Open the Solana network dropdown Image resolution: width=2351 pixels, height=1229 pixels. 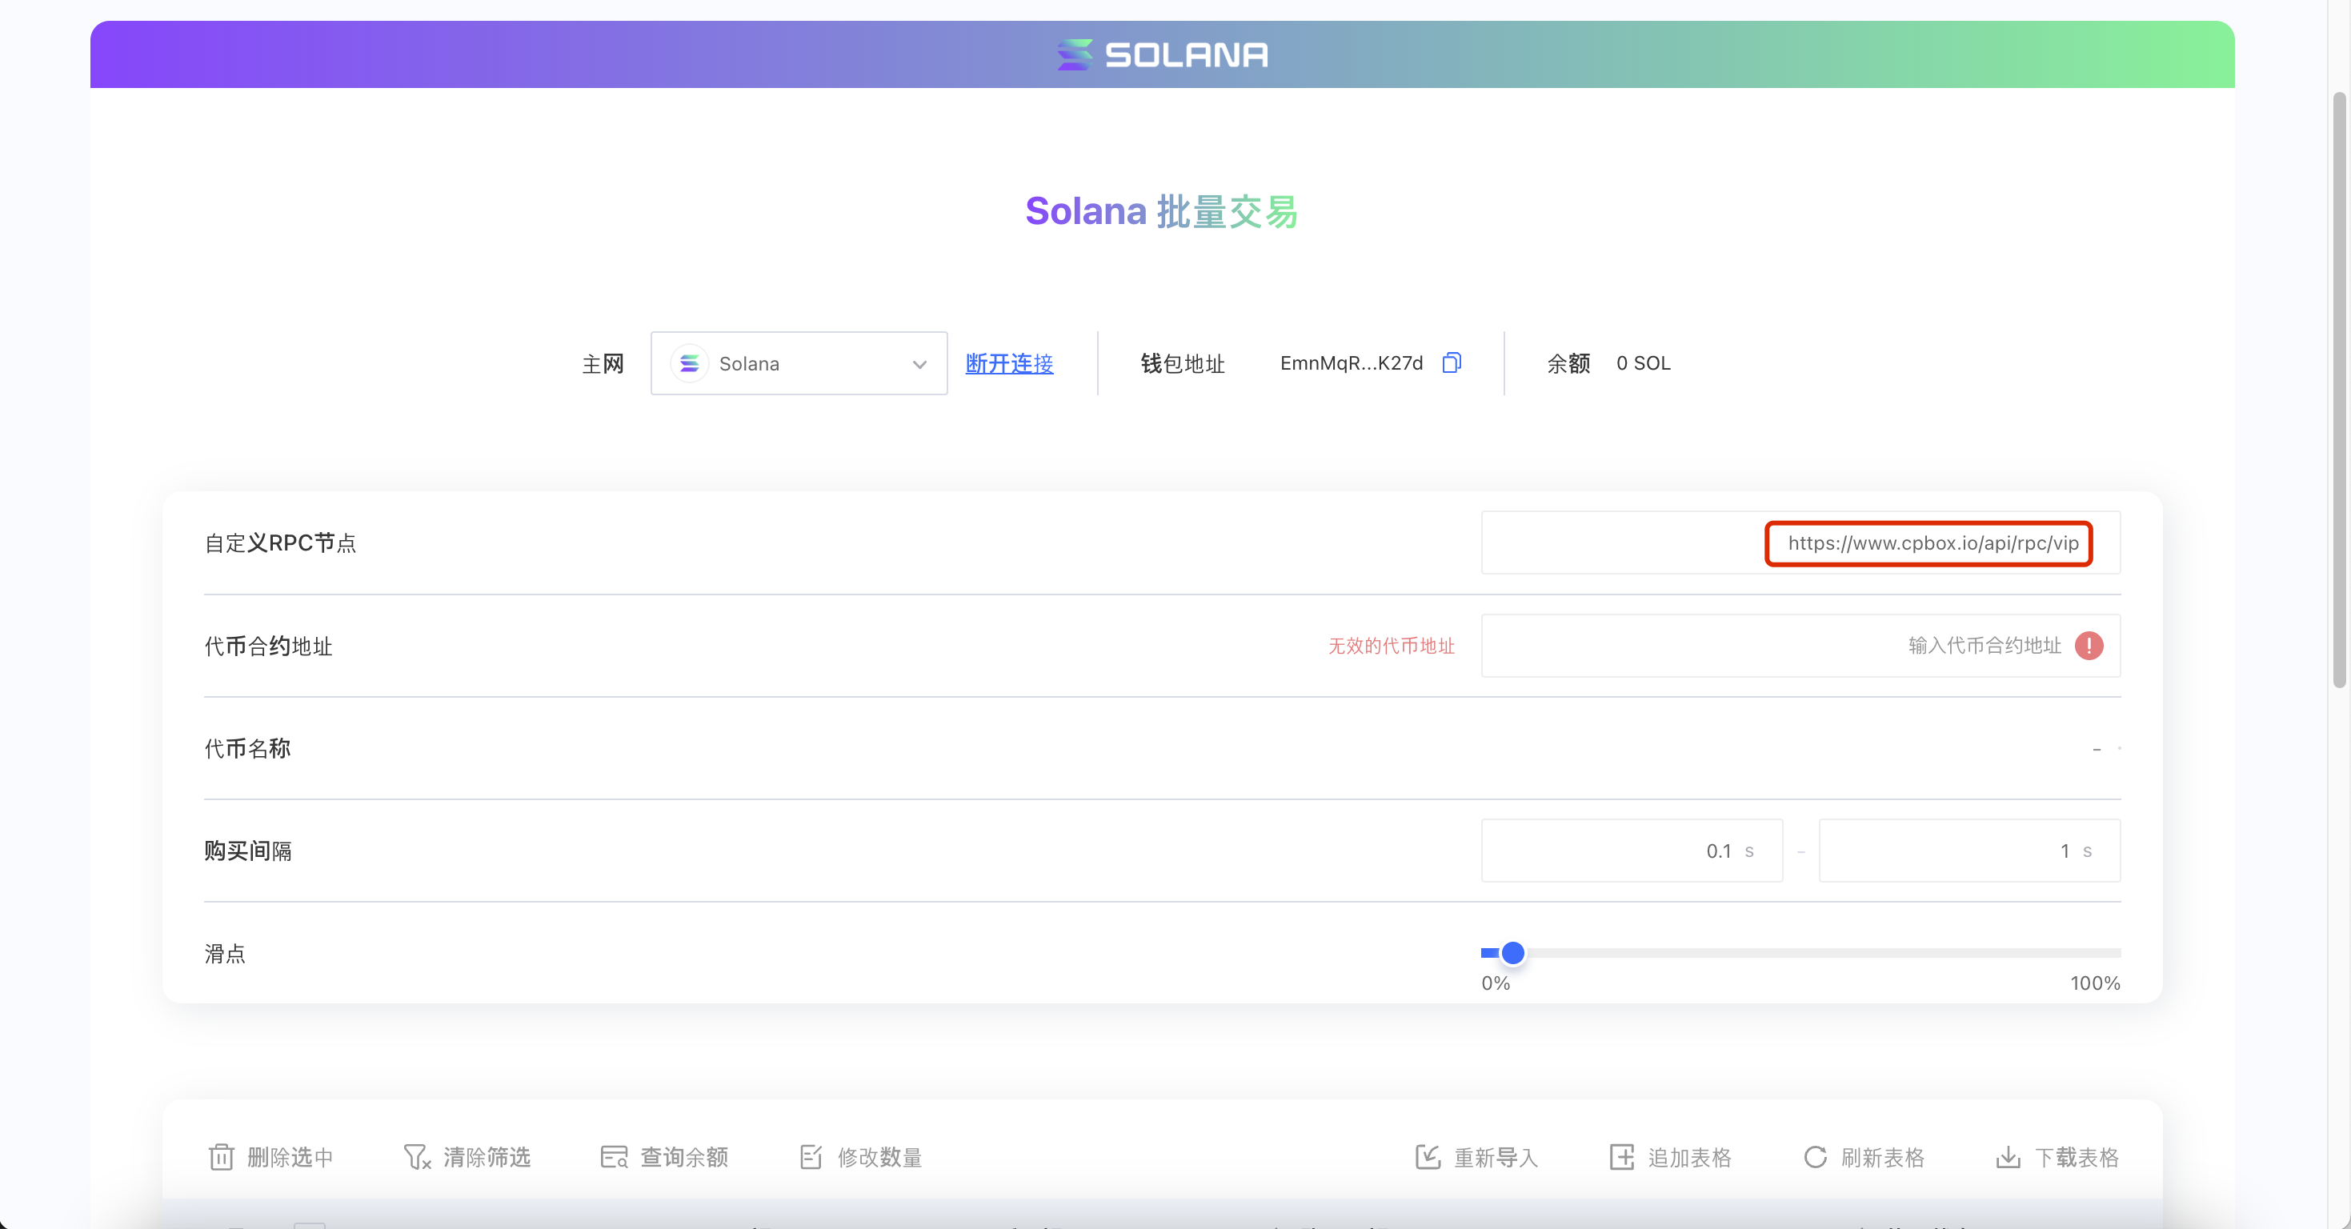click(x=799, y=363)
